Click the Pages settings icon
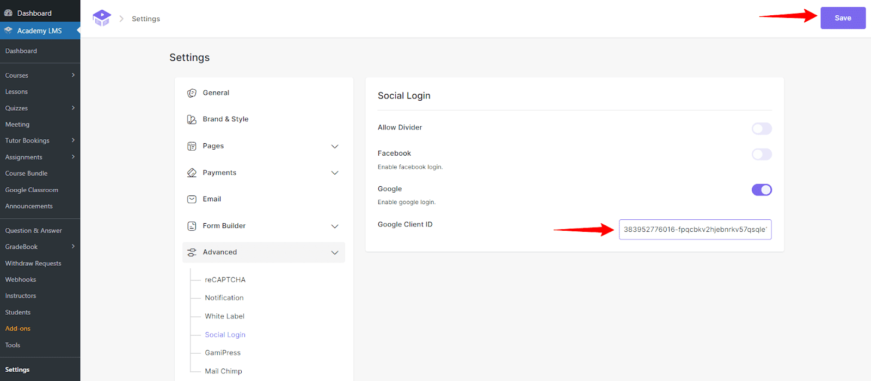The image size is (871, 381). point(192,146)
